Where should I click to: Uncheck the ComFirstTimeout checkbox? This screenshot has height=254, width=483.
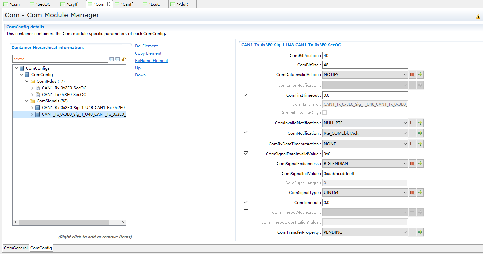(246, 95)
